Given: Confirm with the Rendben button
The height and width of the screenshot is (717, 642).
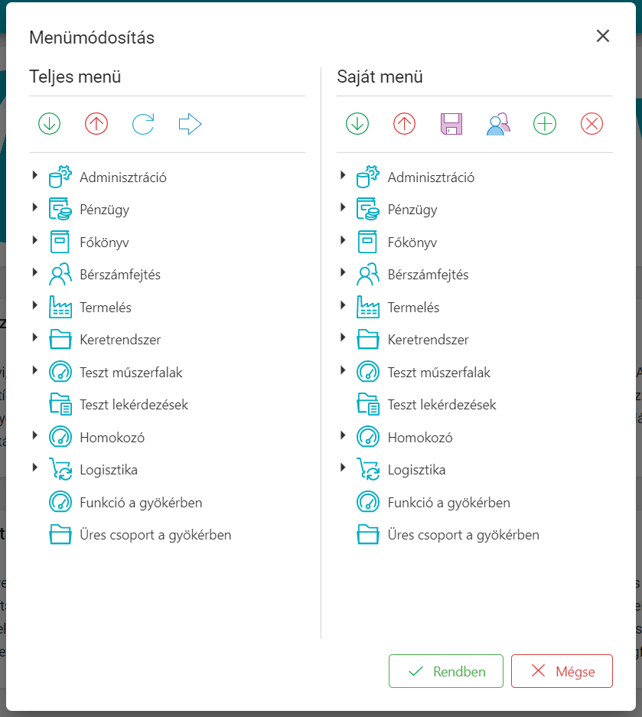Looking at the screenshot, I should click(446, 671).
